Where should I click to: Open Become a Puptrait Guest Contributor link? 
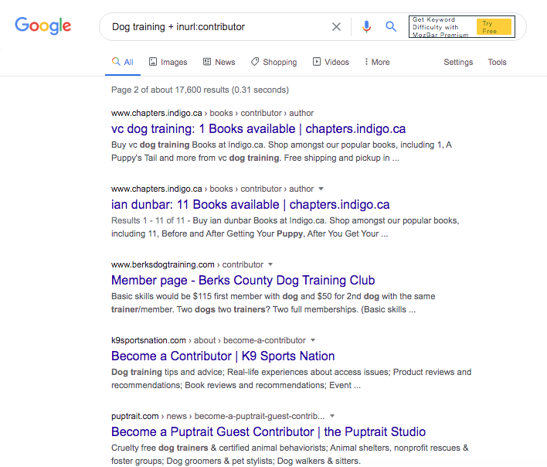pos(268,431)
